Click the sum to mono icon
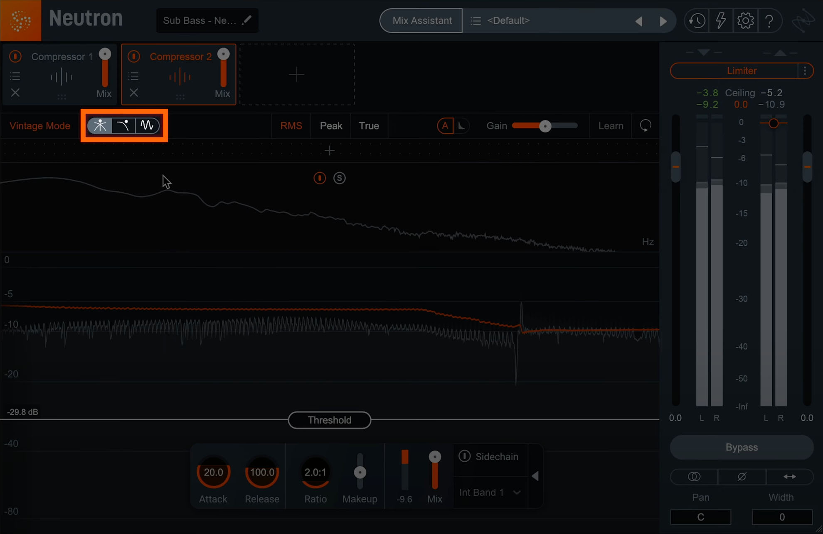This screenshot has width=823, height=534. tap(694, 477)
